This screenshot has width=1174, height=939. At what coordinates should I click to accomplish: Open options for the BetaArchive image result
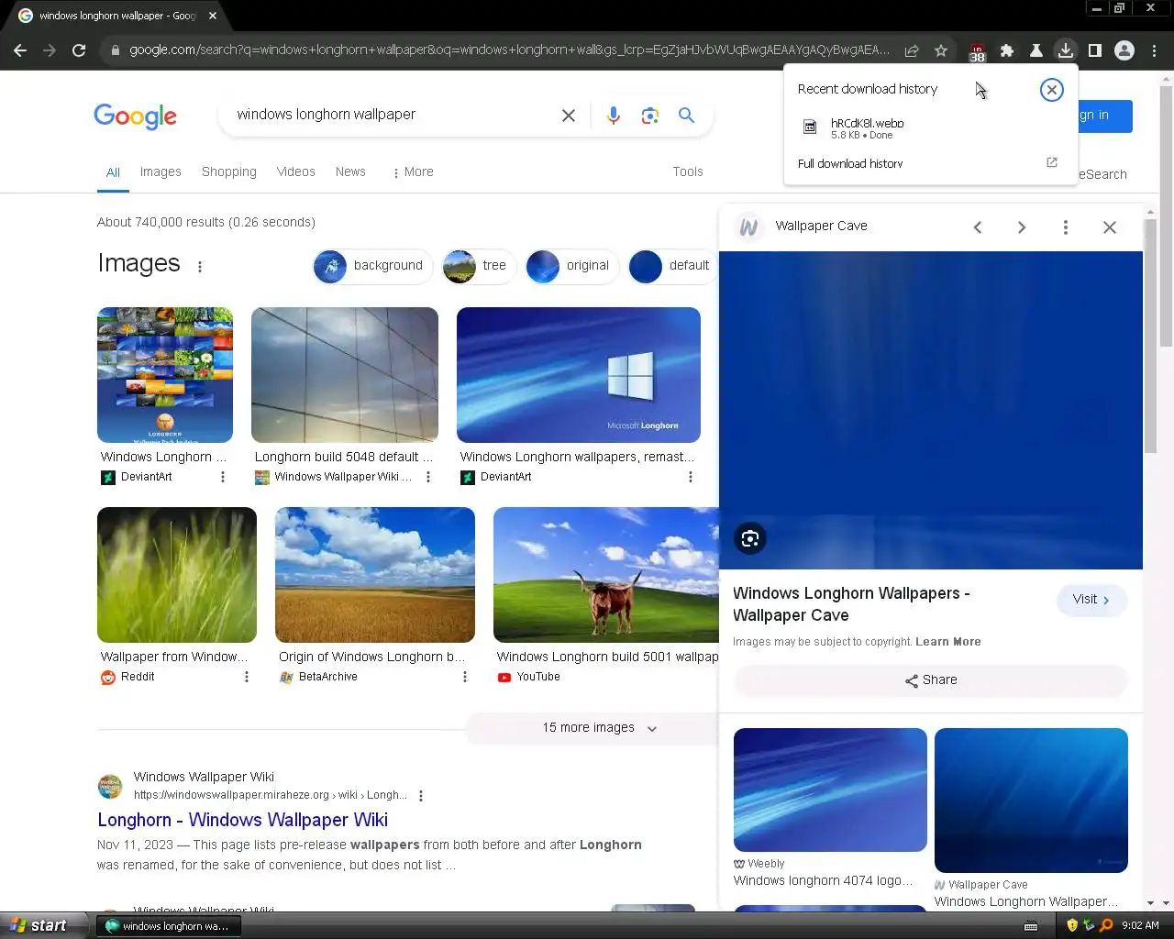464,677
